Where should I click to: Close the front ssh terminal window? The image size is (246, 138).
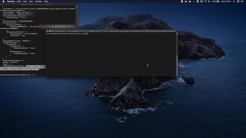pyautogui.click(x=47, y=31)
